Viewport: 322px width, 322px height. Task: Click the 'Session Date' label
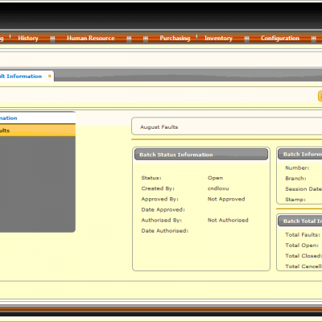tap(303, 189)
